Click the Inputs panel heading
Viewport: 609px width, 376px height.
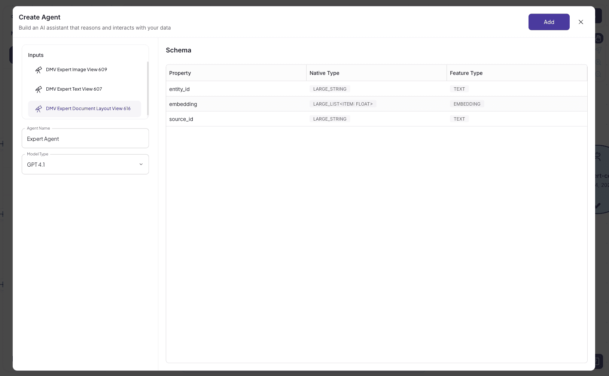point(36,55)
